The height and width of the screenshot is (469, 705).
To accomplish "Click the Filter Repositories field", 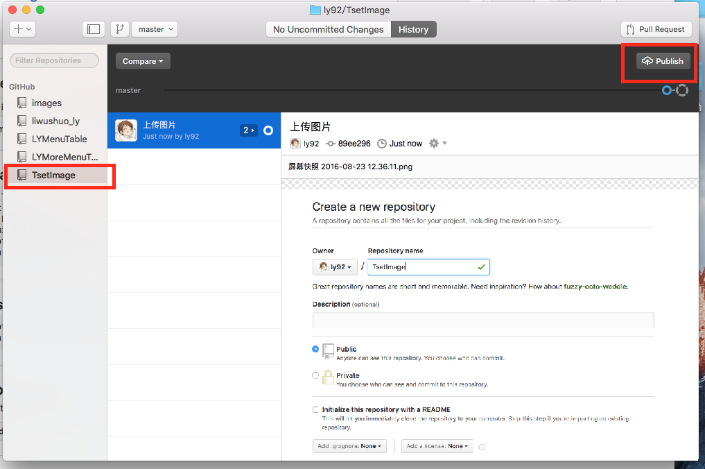I will click(x=54, y=60).
